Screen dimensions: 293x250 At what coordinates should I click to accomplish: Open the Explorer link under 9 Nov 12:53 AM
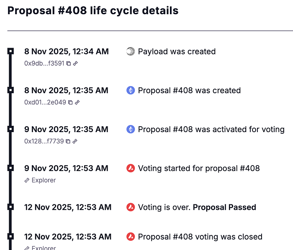click(40, 180)
